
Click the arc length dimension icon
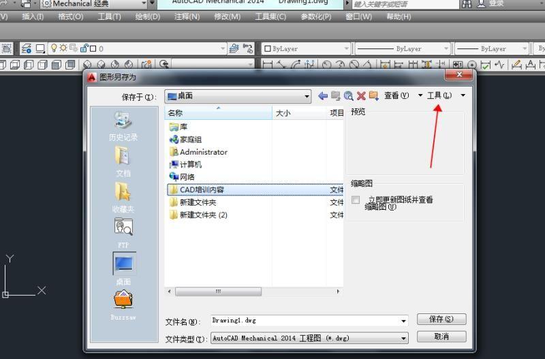point(295,65)
